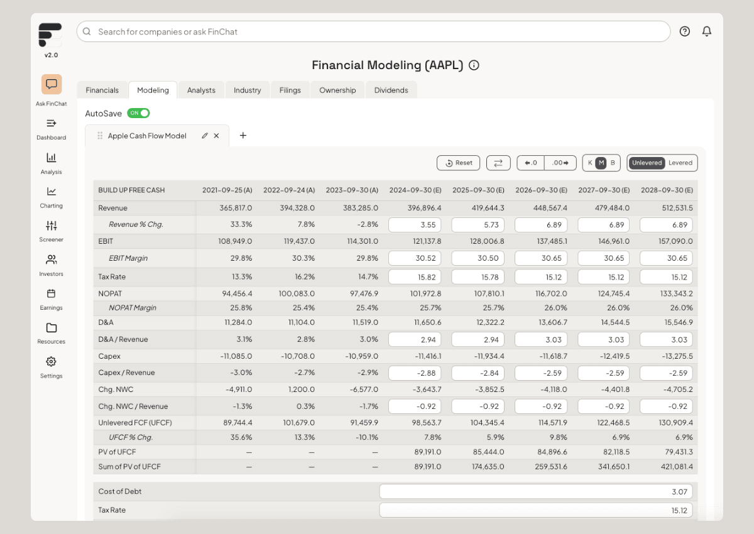This screenshot has height=534, width=754.
Task: Edit 2024 Capex / Revenue value -2.88
Action: (x=415, y=373)
